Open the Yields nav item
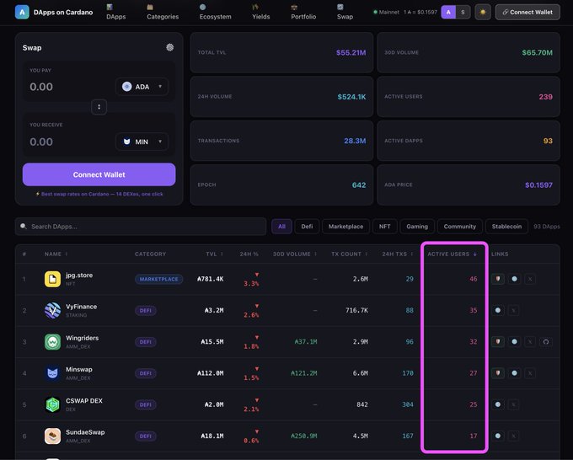 point(261,12)
